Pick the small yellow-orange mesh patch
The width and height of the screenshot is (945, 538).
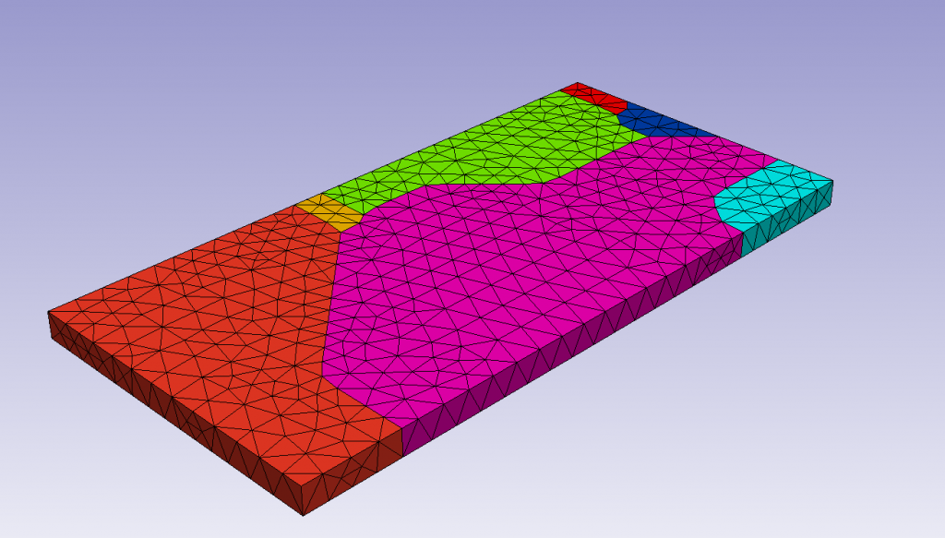click(330, 212)
